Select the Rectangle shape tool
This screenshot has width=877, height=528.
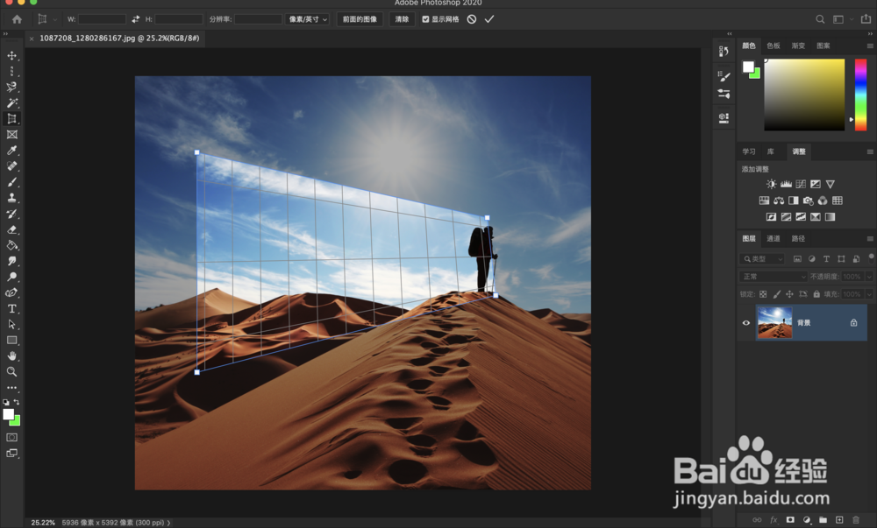pos(11,340)
